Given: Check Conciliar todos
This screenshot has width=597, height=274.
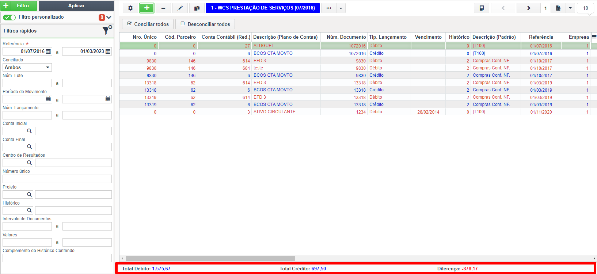Looking at the screenshot, I should pos(148,24).
